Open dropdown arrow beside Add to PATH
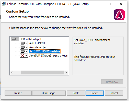Image resolution: width=129 pixels, height=101 pixels. (x=26, y=43)
